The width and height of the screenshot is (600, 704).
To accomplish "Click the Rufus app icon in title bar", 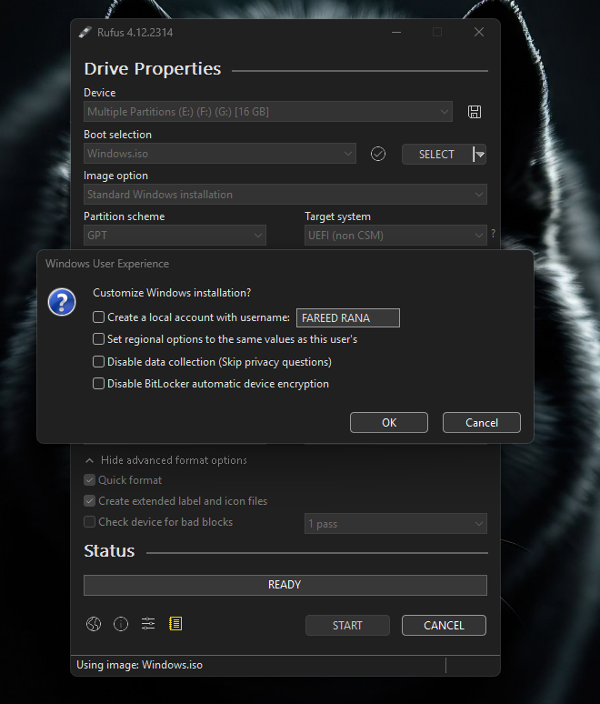I will 85,33.
